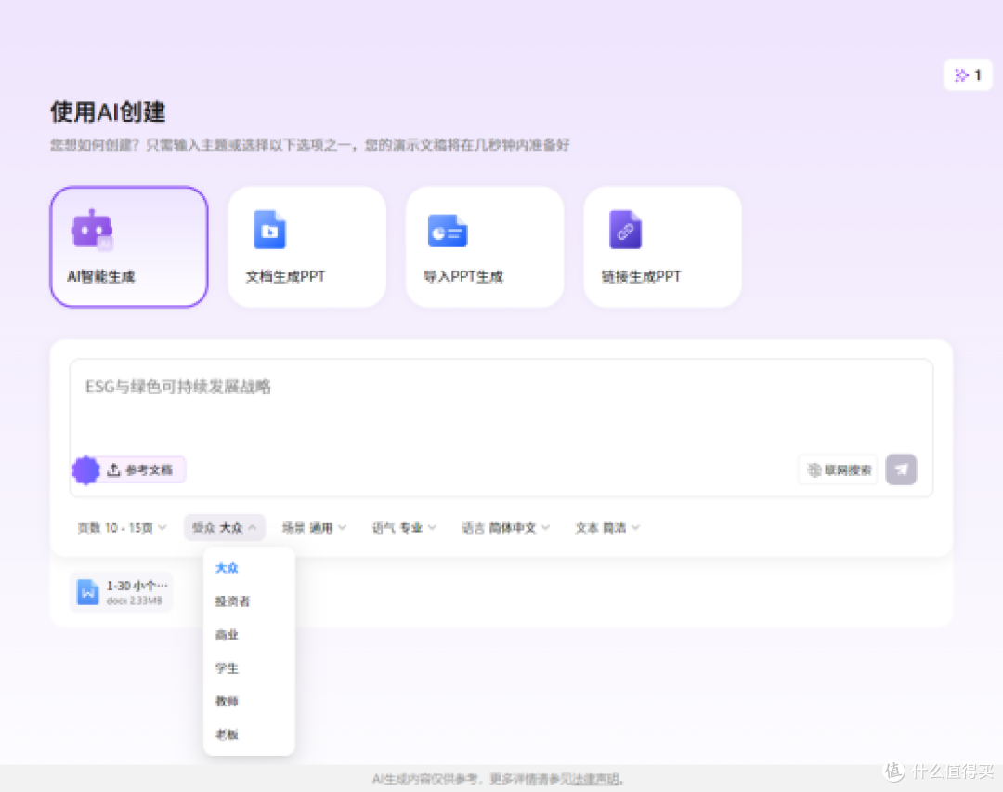Open the 语言 简体中文 dropdown

pyautogui.click(x=506, y=528)
